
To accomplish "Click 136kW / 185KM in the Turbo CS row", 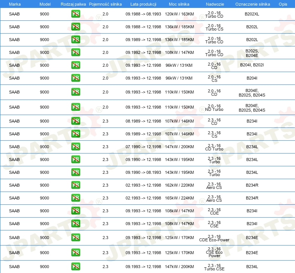I will 179,27.
